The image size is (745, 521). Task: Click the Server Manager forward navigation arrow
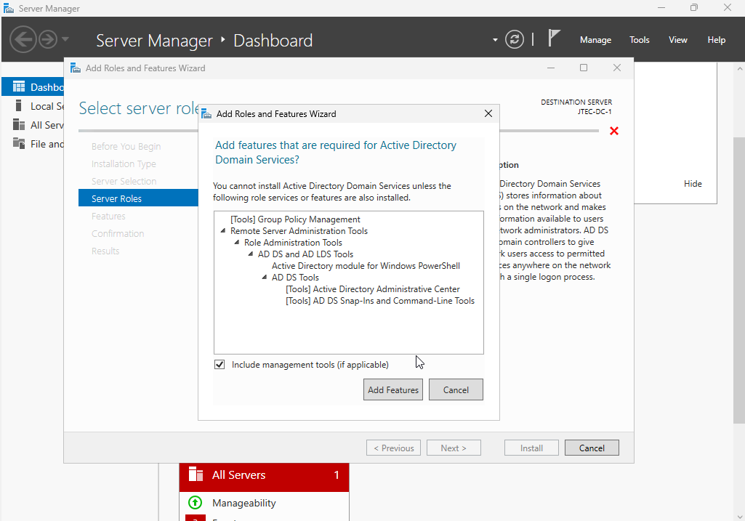pos(47,39)
